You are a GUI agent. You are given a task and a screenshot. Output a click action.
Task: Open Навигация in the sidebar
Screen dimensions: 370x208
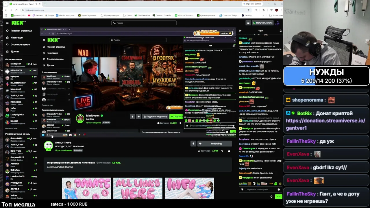pos(14,38)
